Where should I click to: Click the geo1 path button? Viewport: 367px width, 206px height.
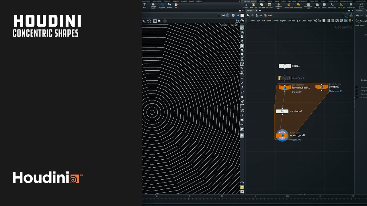[x=268, y=15]
